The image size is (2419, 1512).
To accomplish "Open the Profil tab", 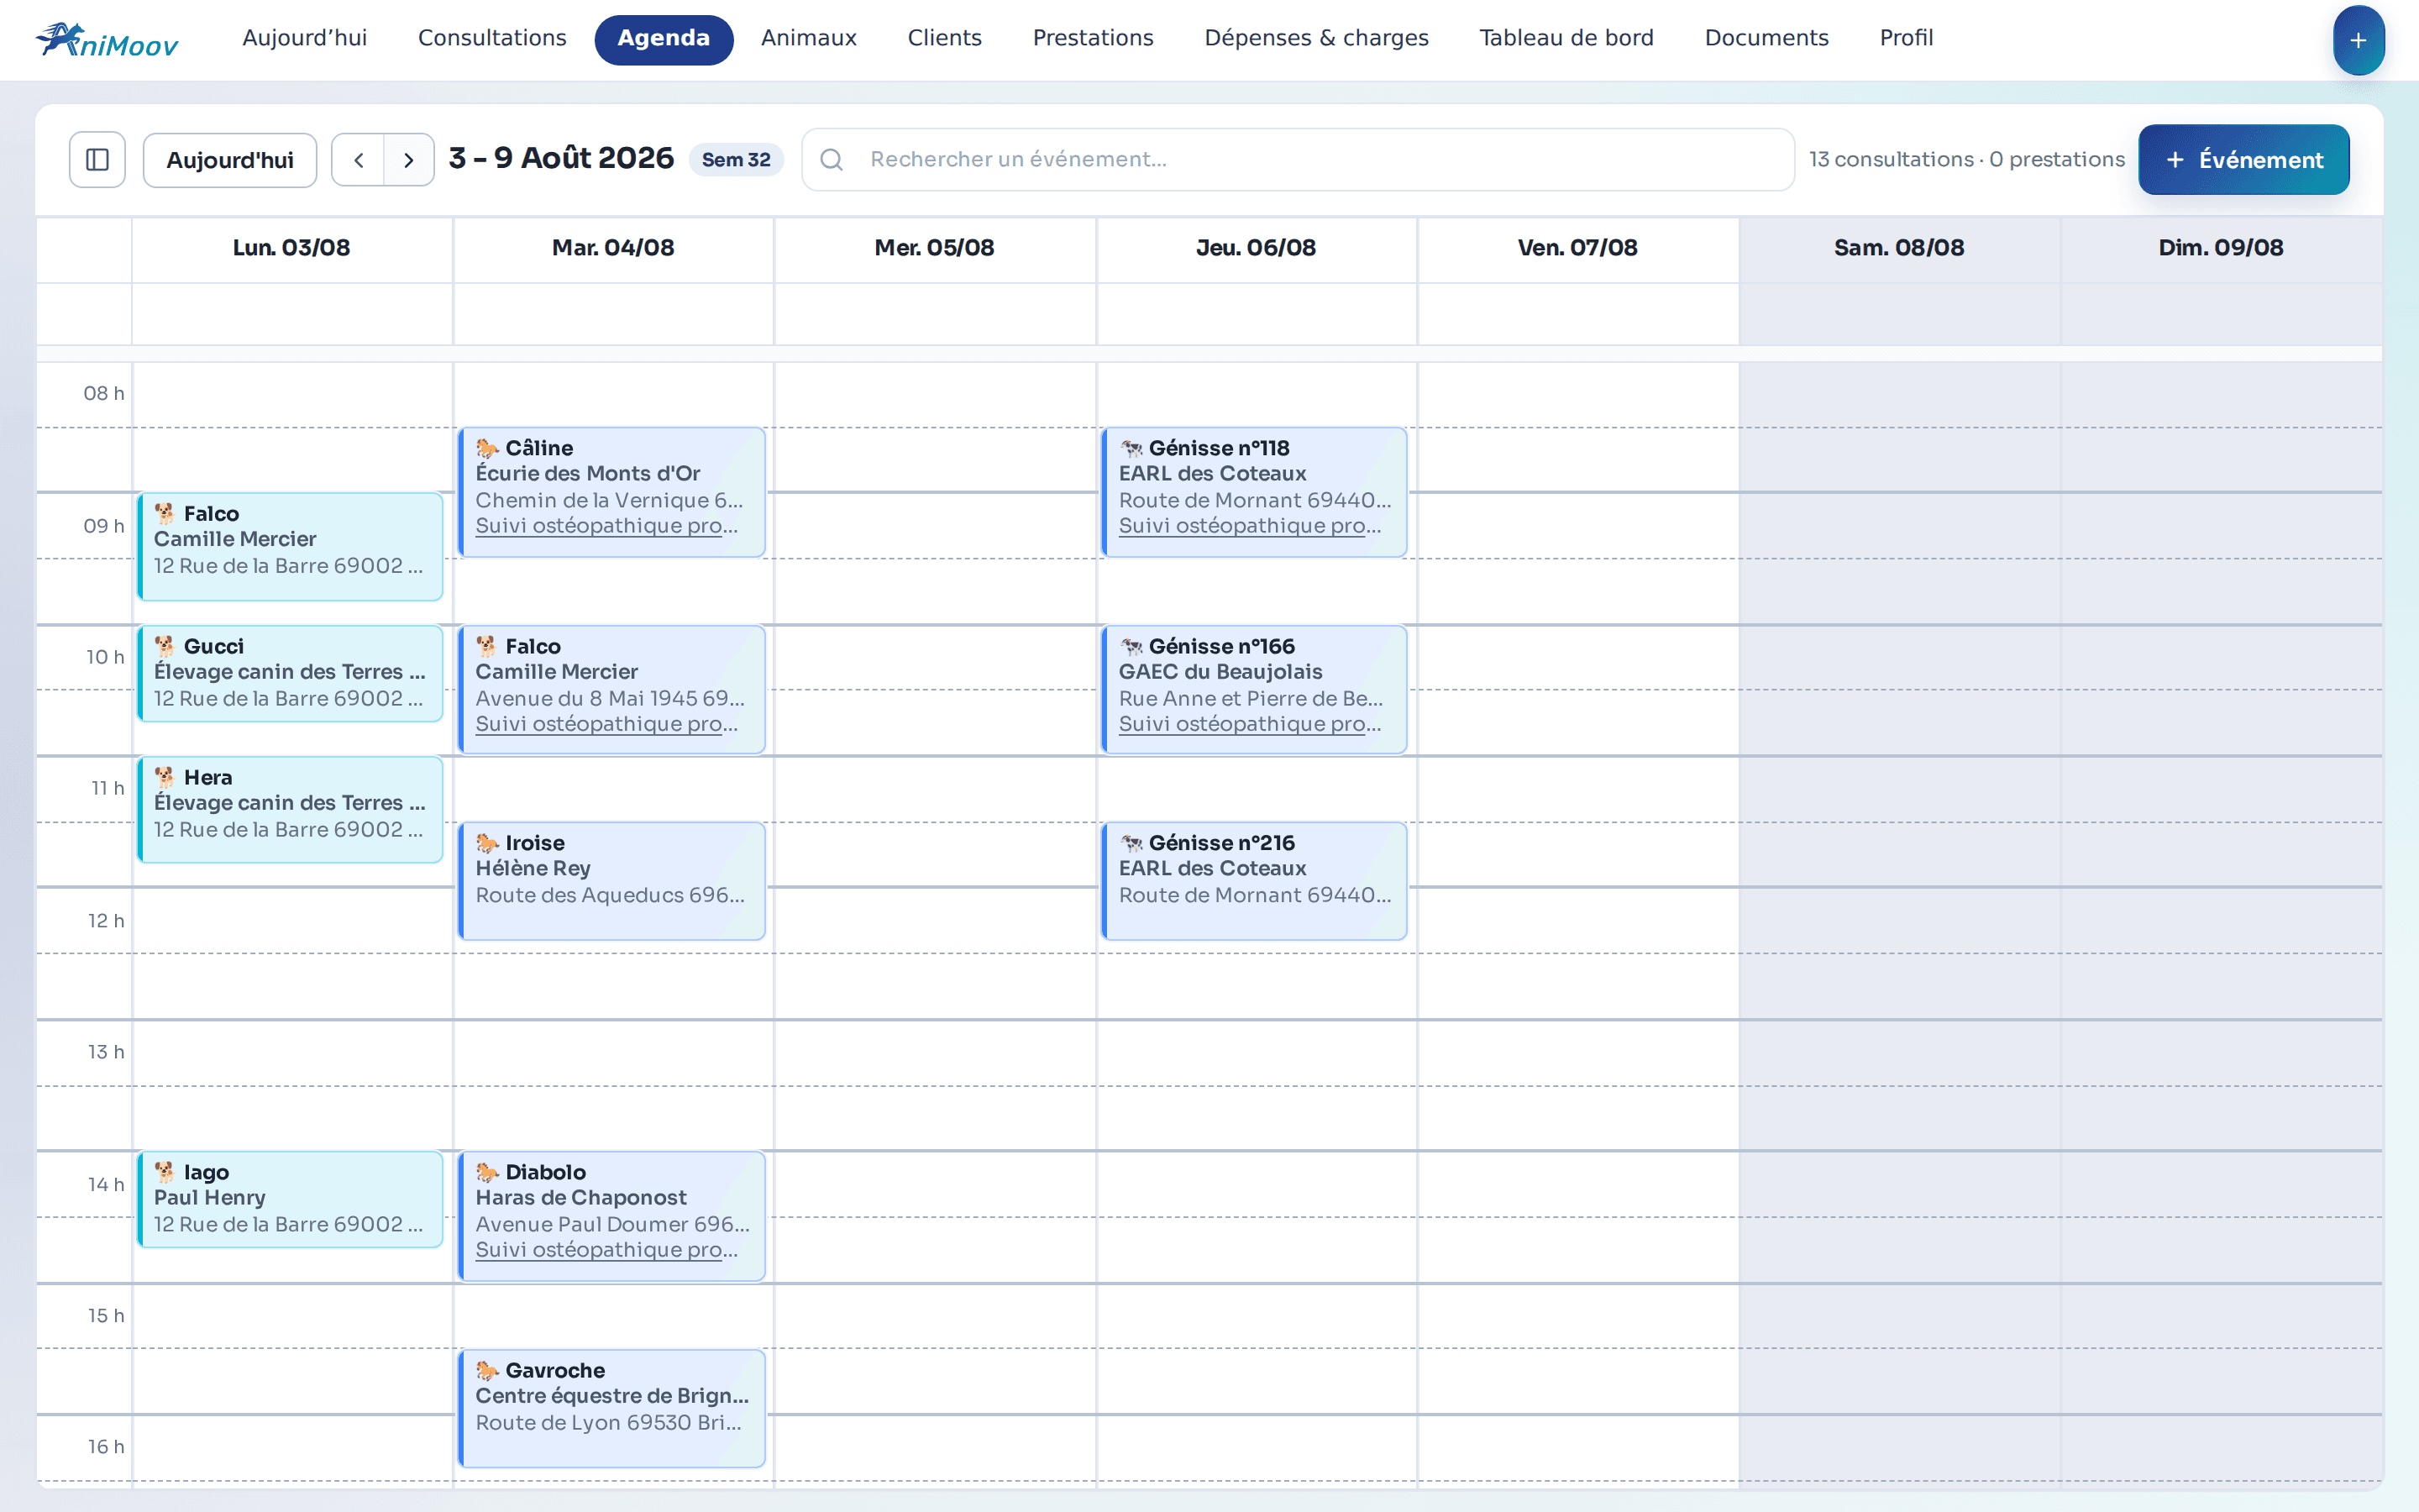I will point(1906,38).
